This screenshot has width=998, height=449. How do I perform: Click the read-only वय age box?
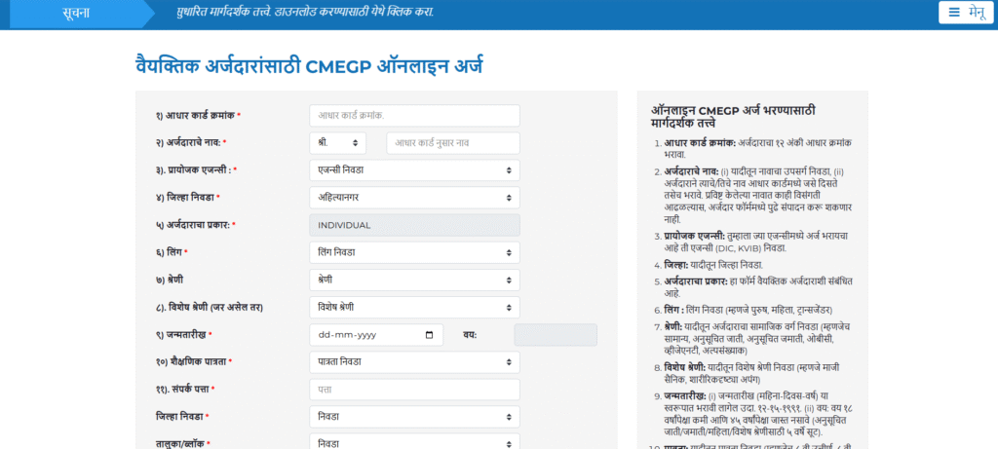point(556,334)
